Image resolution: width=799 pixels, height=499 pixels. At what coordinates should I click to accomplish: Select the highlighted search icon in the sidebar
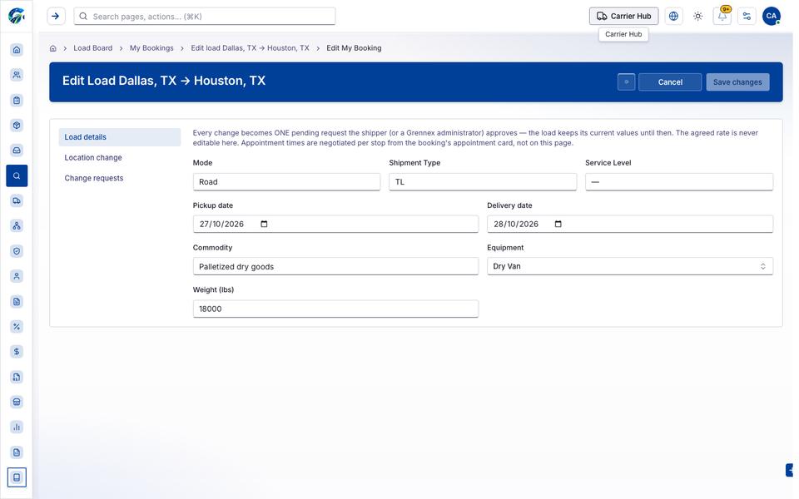tap(17, 175)
